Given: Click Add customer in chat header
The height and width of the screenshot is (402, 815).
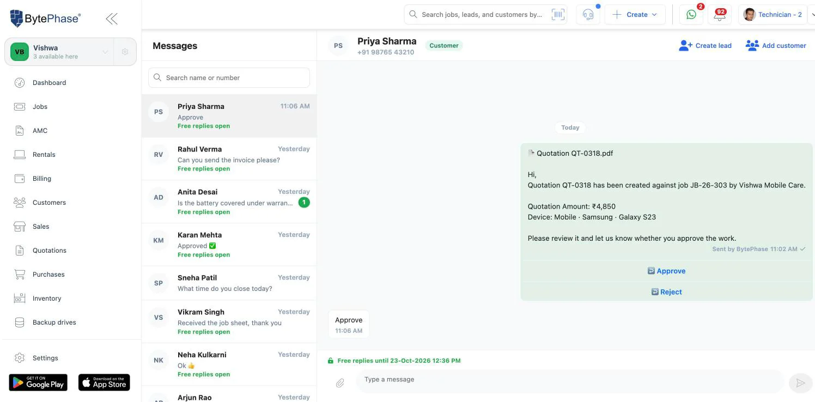Looking at the screenshot, I should (x=776, y=46).
